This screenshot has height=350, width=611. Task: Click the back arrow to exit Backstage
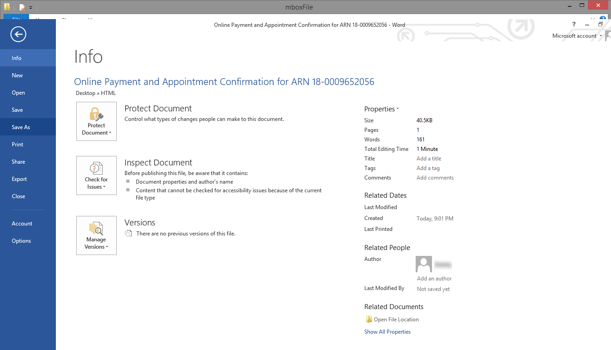pyautogui.click(x=19, y=34)
